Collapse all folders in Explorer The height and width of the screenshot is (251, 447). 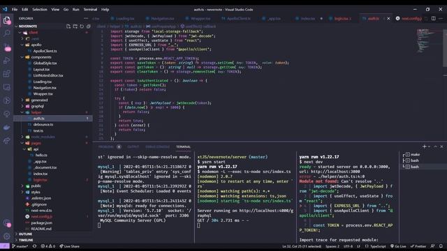(x=89, y=26)
